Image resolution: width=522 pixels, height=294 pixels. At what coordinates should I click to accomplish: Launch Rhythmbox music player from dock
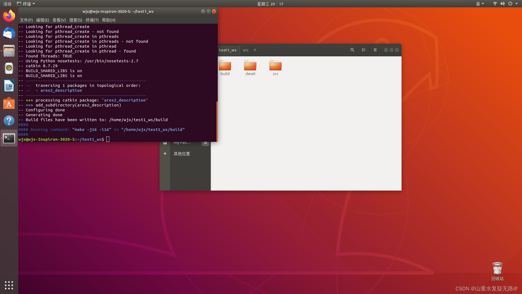(x=9, y=68)
